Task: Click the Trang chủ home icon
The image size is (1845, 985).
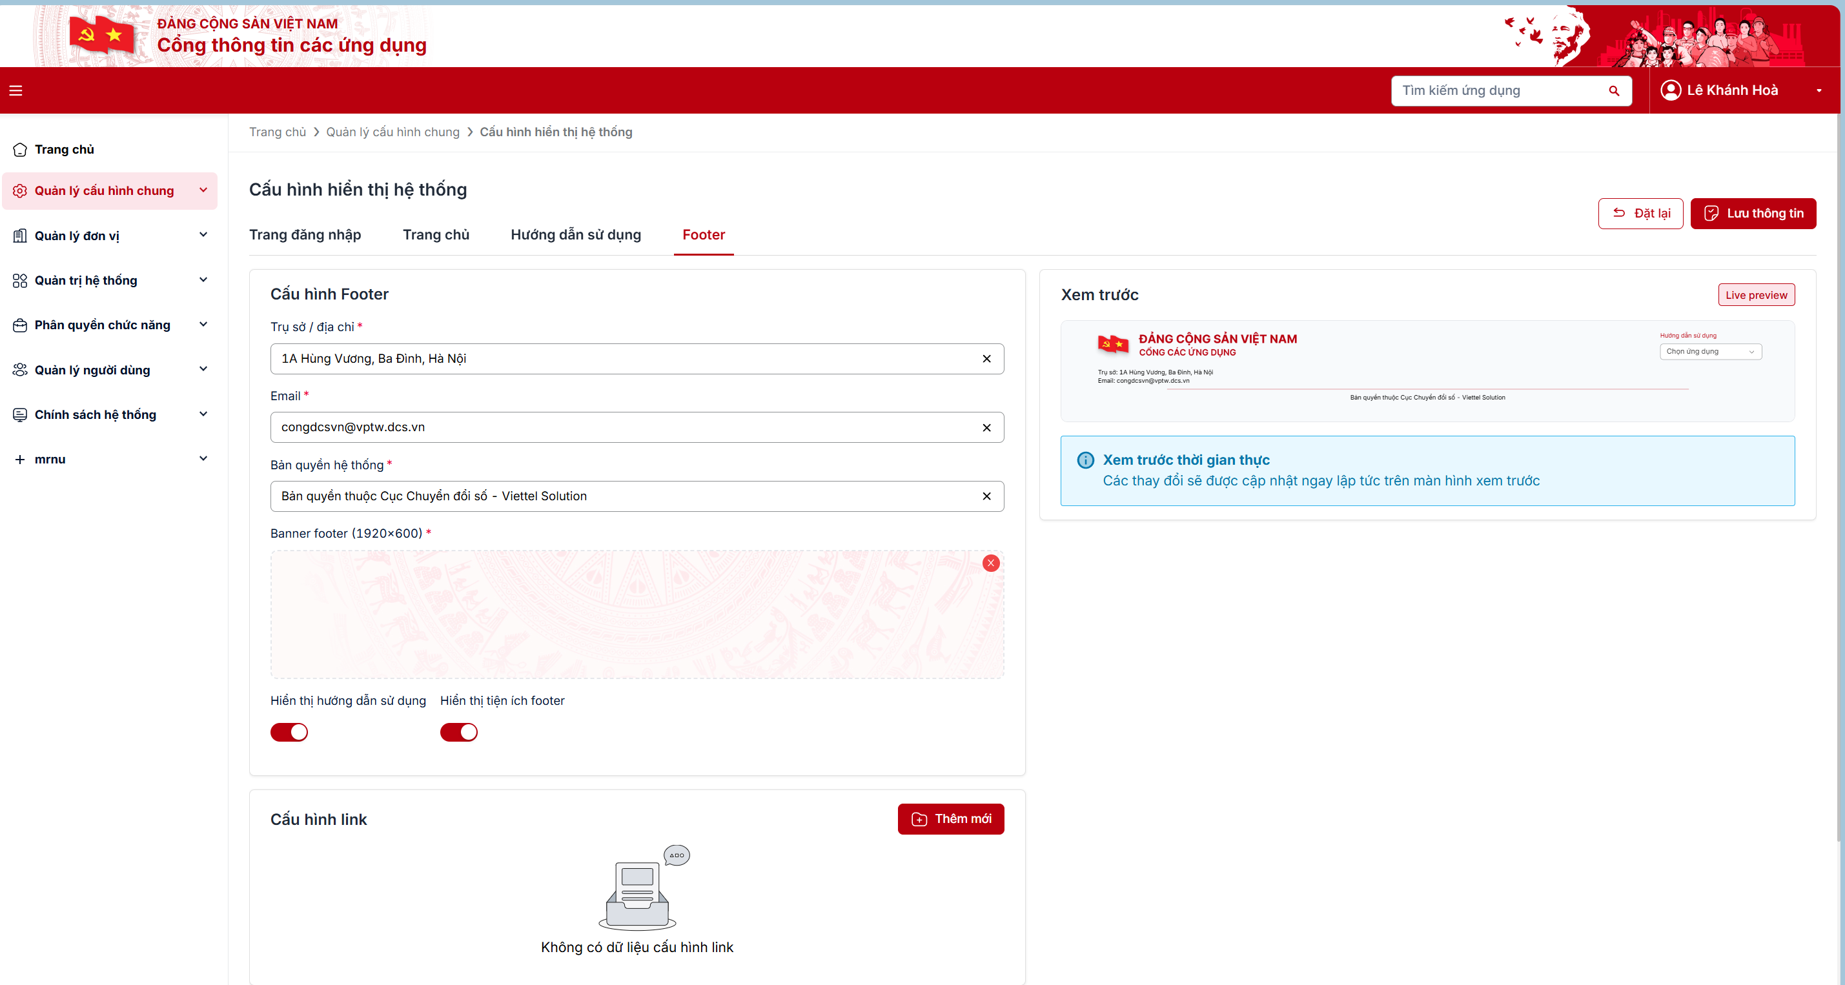Action: point(20,150)
